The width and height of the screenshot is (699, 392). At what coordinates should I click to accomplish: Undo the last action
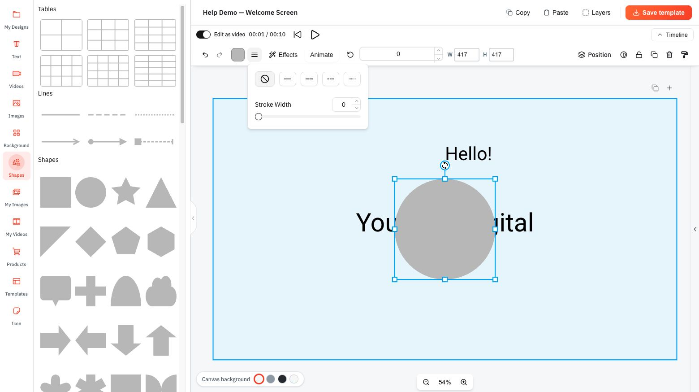coord(205,55)
